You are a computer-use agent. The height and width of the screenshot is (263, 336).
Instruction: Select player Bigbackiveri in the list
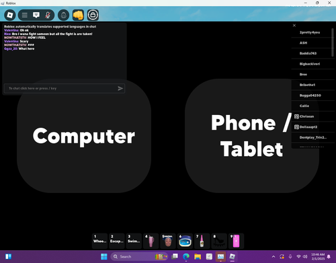click(312, 64)
